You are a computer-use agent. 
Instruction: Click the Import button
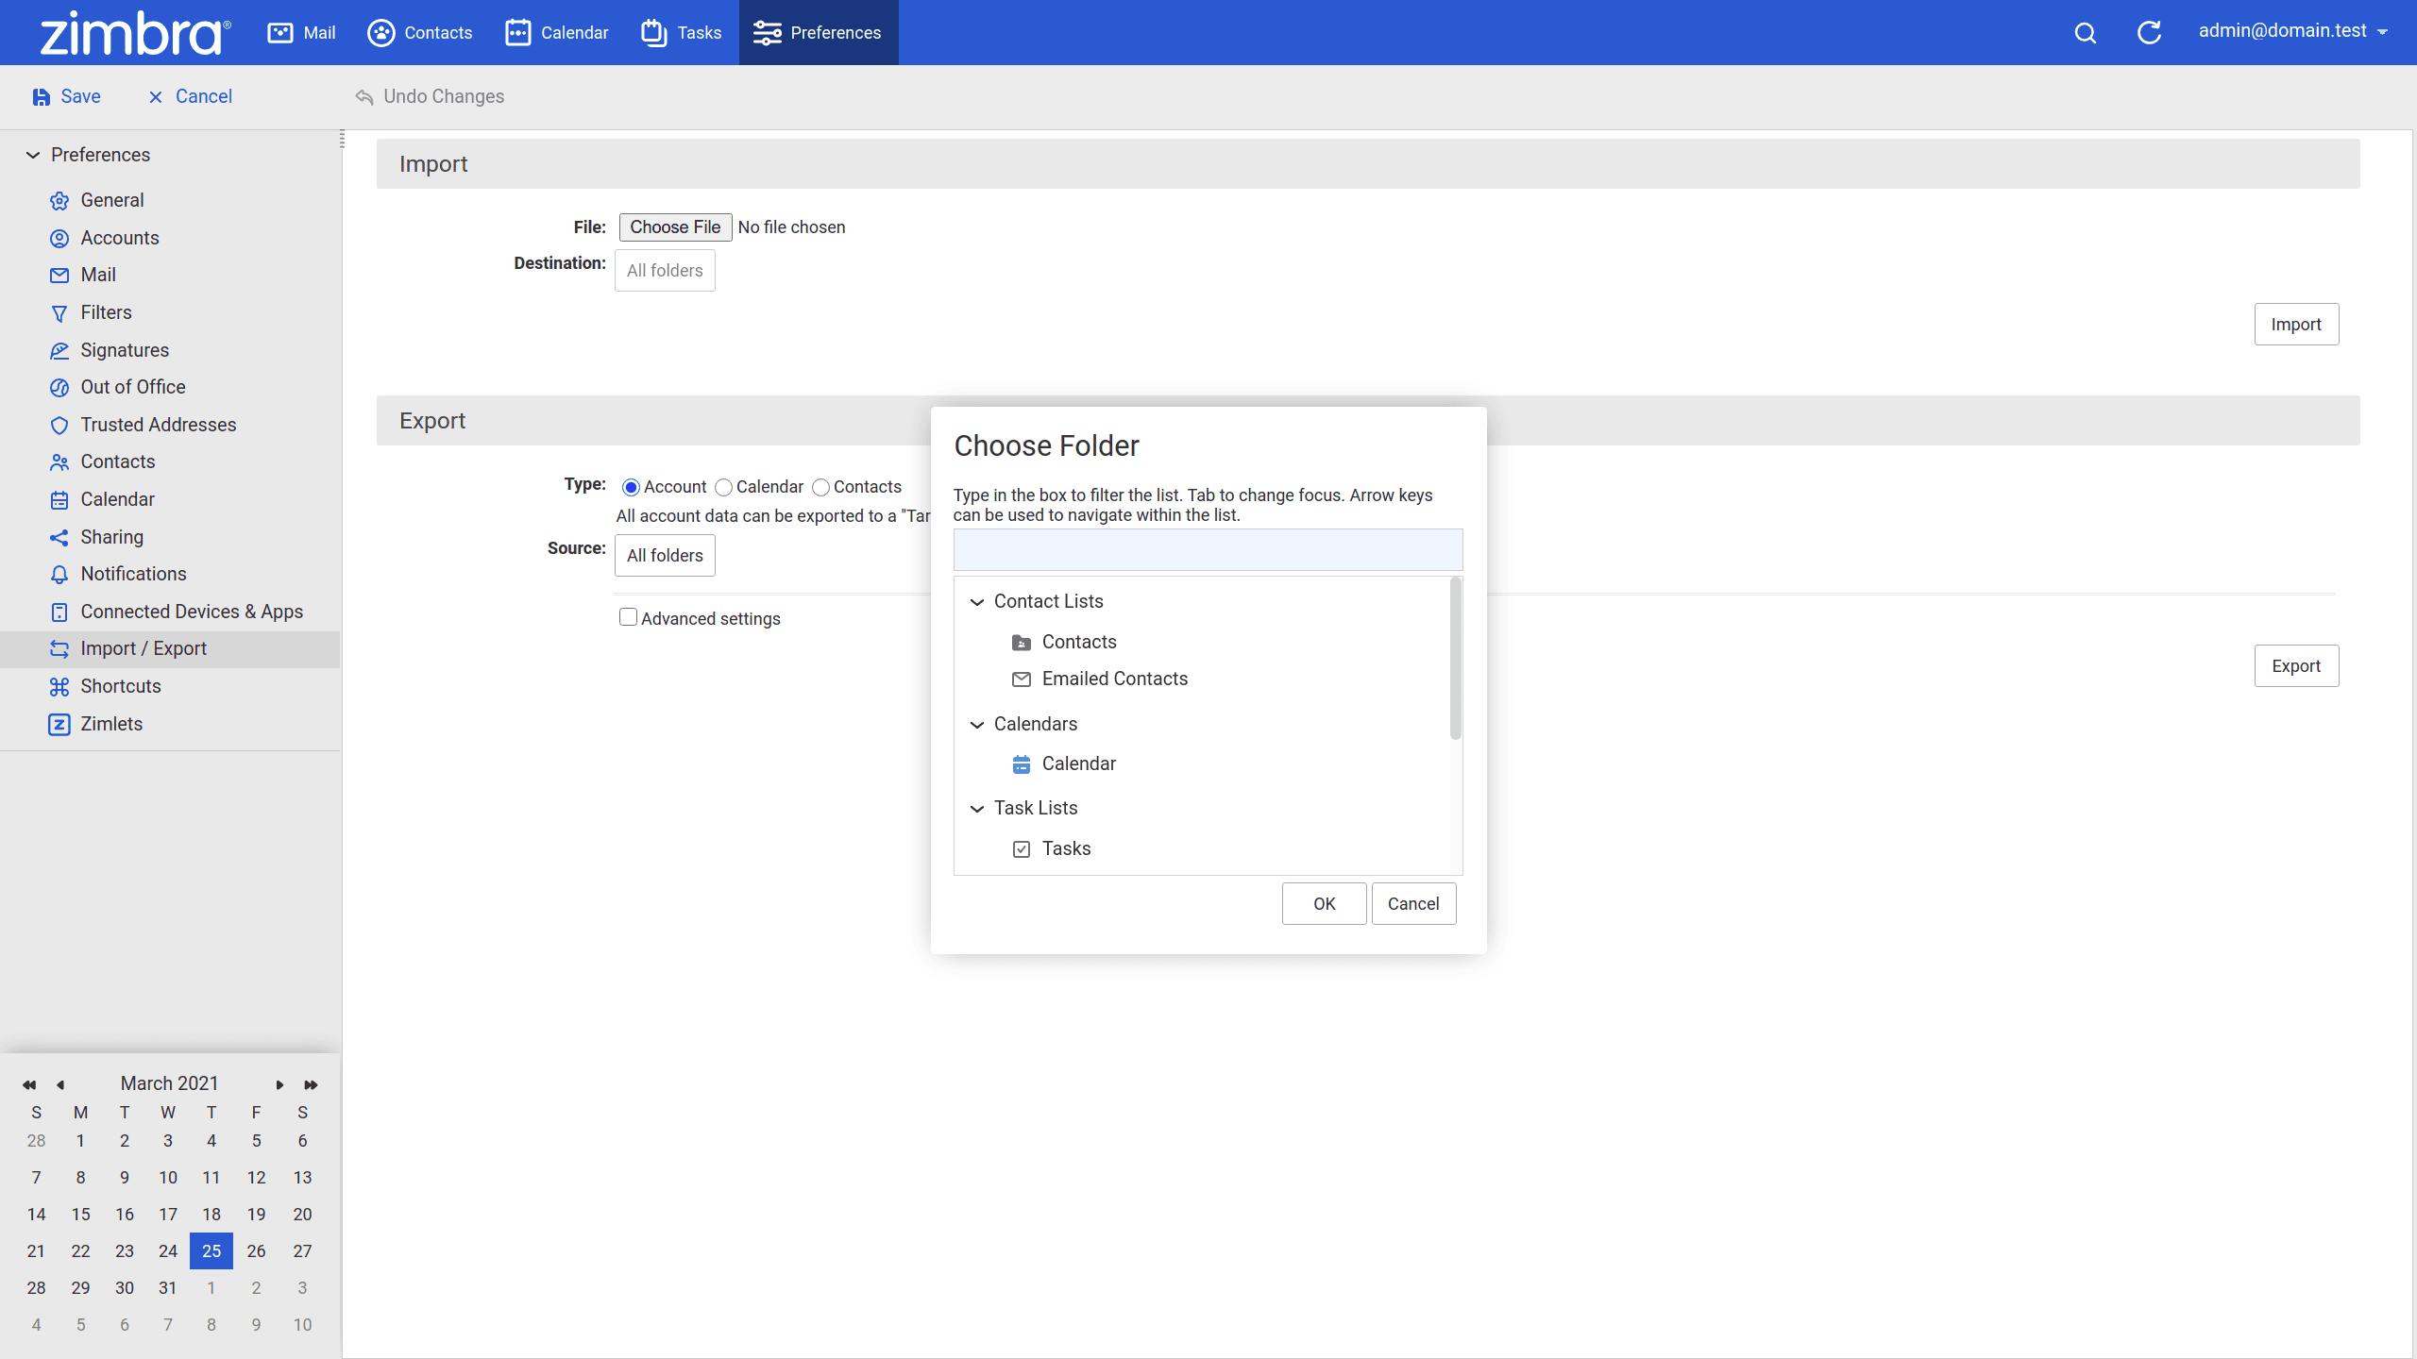(x=2296, y=325)
